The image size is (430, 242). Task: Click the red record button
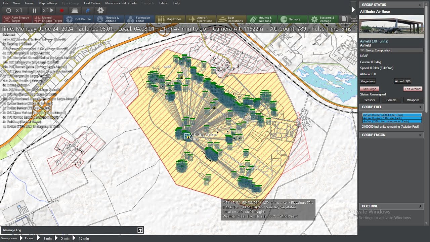[61, 11]
